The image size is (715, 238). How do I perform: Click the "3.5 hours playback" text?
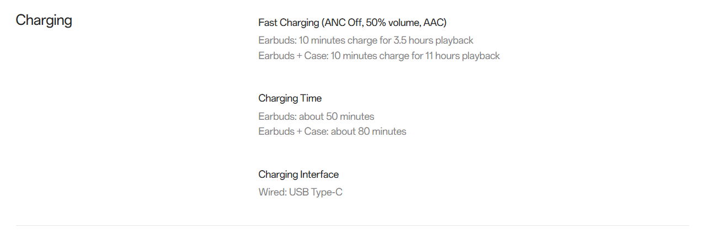434,40
